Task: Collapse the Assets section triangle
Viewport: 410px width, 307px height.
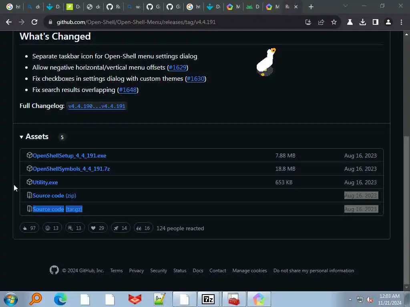Action: pos(22,137)
